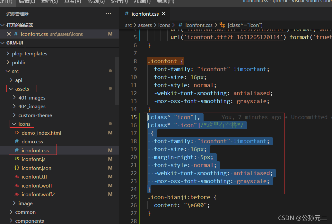The image size is (332, 224).
Task: Expand the custom-theme folder
Action: coord(14,115)
